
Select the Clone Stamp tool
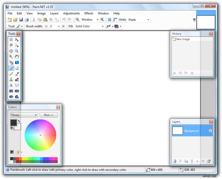click(11, 79)
